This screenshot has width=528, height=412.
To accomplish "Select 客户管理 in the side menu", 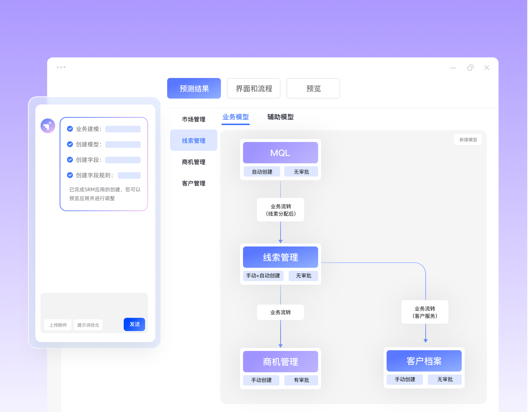I will pos(194,183).
